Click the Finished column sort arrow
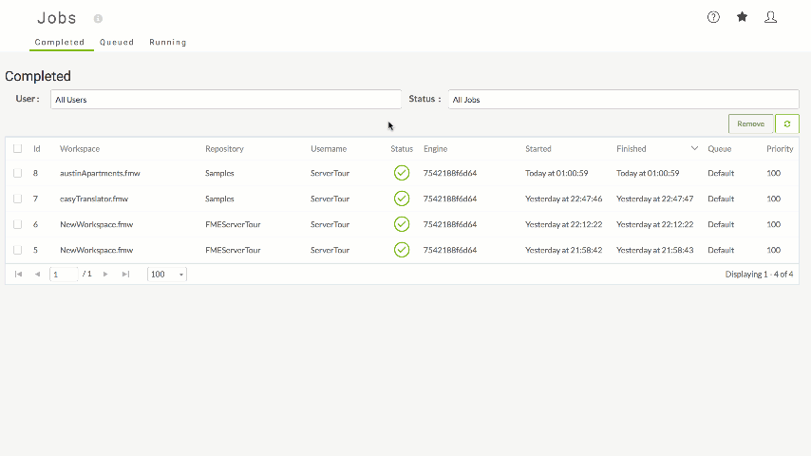Image resolution: width=811 pixels, height=456 pixels. 694,148
